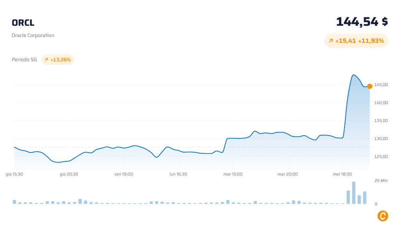Click the tallest volume bar

[x=354, y=193]
